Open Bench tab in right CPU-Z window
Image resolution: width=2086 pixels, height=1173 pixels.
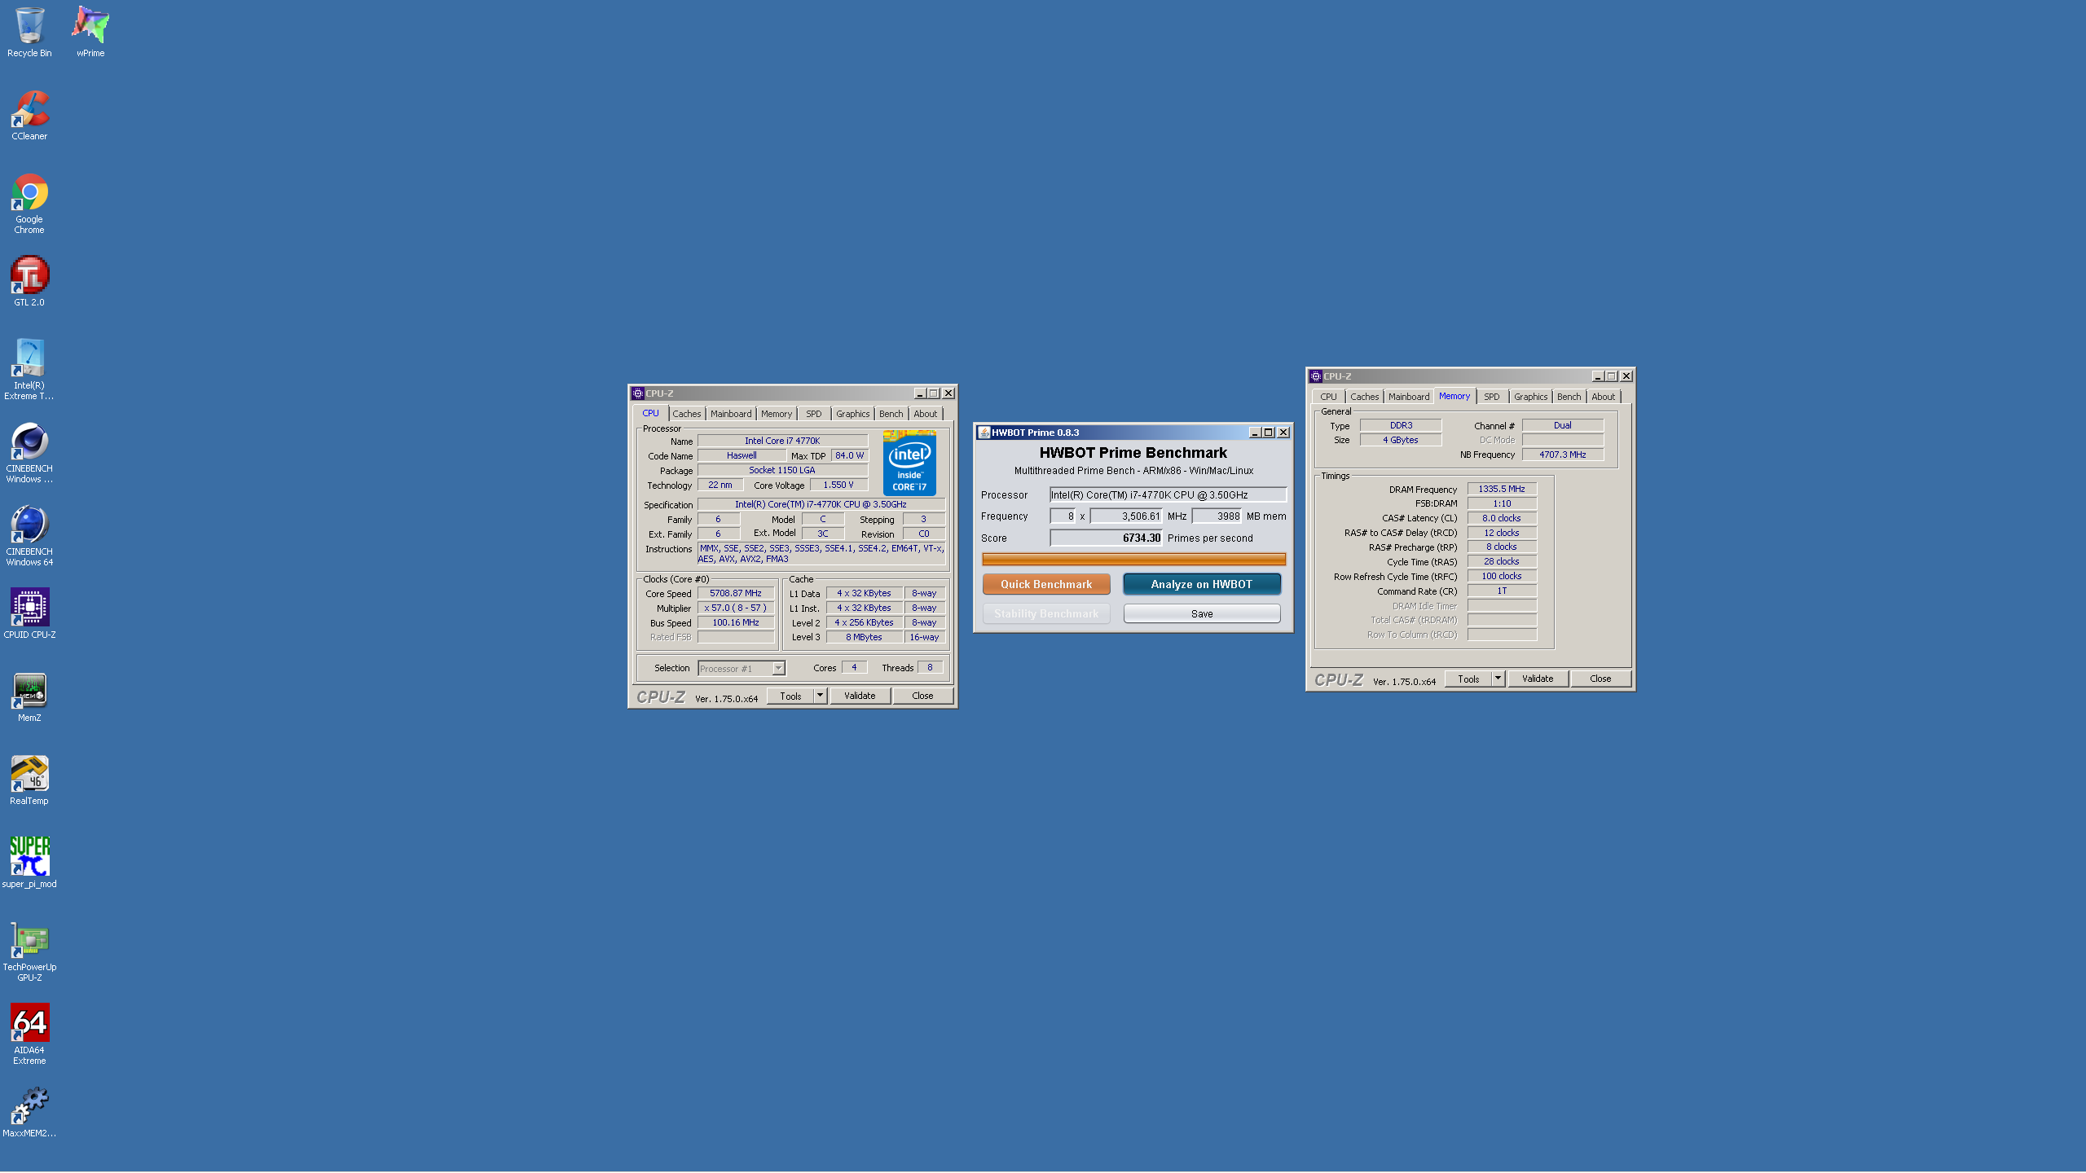1569,397
